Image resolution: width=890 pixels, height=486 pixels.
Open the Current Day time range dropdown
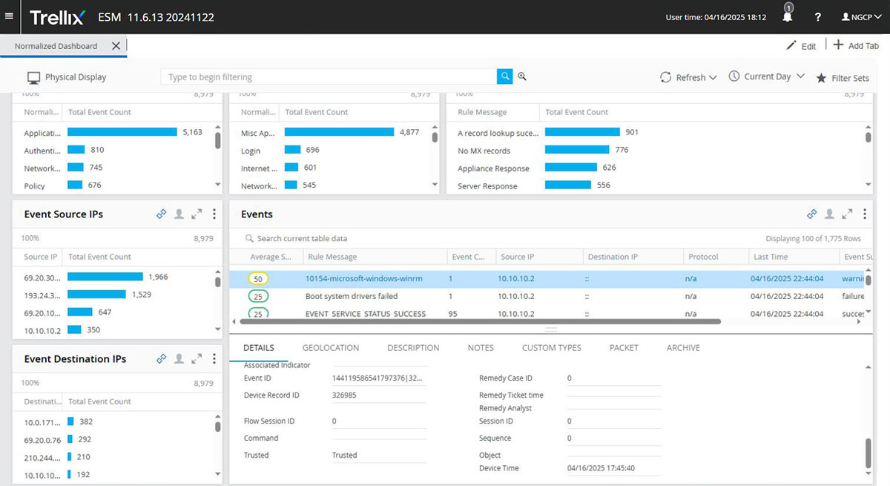tap(766, 76)
